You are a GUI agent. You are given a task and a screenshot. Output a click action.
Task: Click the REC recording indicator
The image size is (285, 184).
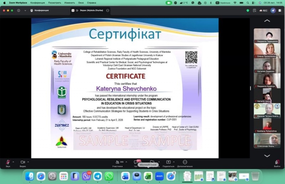263,11
